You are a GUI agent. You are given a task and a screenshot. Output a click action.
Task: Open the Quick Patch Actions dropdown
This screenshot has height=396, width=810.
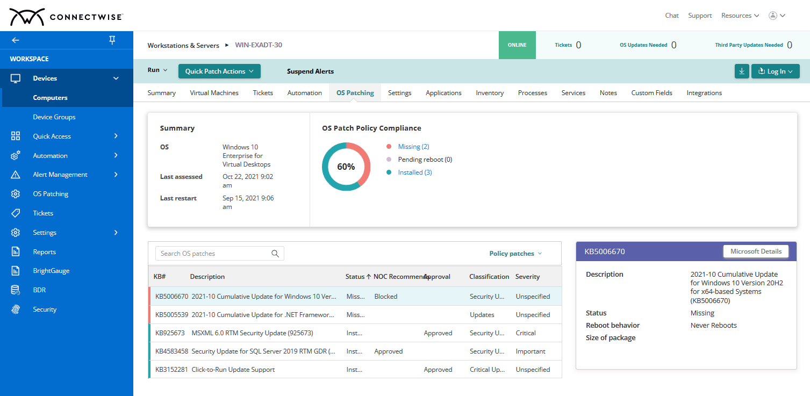(x=219, y=71)
